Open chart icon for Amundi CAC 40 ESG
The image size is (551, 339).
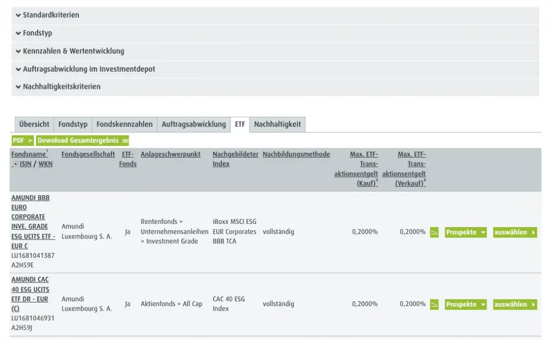click(x=434, y=305)
